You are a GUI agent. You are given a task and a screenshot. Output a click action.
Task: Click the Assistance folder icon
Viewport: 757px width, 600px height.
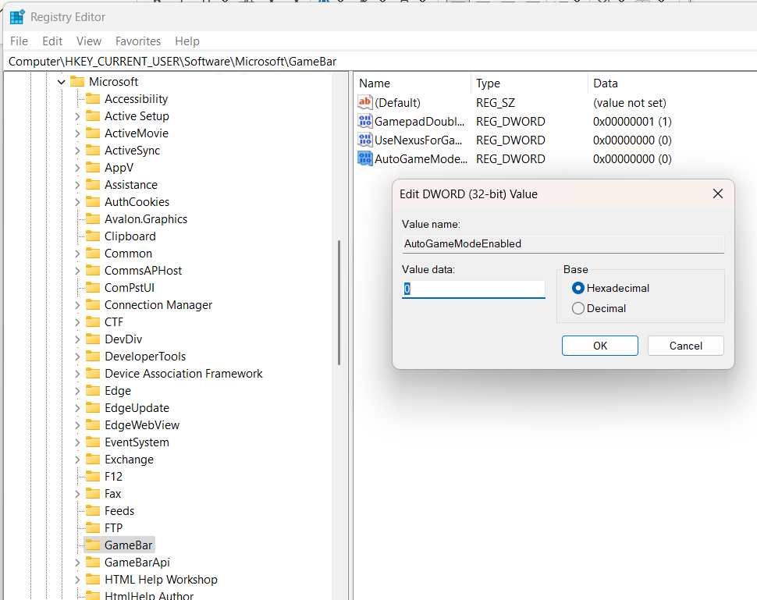pyautogui.click(x=93, y=185)
